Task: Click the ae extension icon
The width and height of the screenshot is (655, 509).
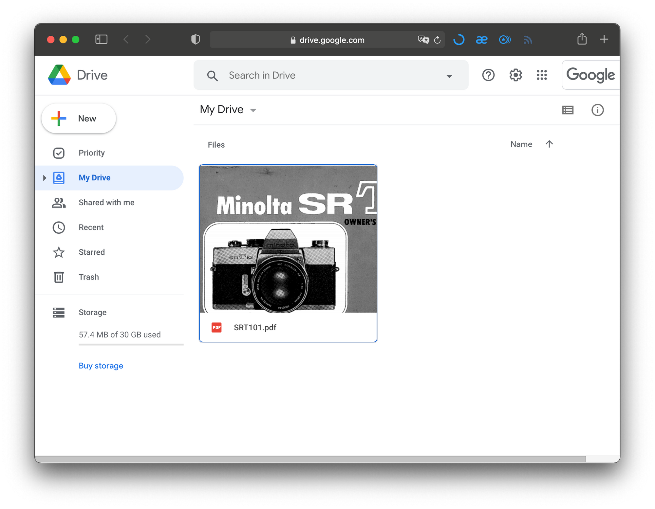Action: click(481, 40)
